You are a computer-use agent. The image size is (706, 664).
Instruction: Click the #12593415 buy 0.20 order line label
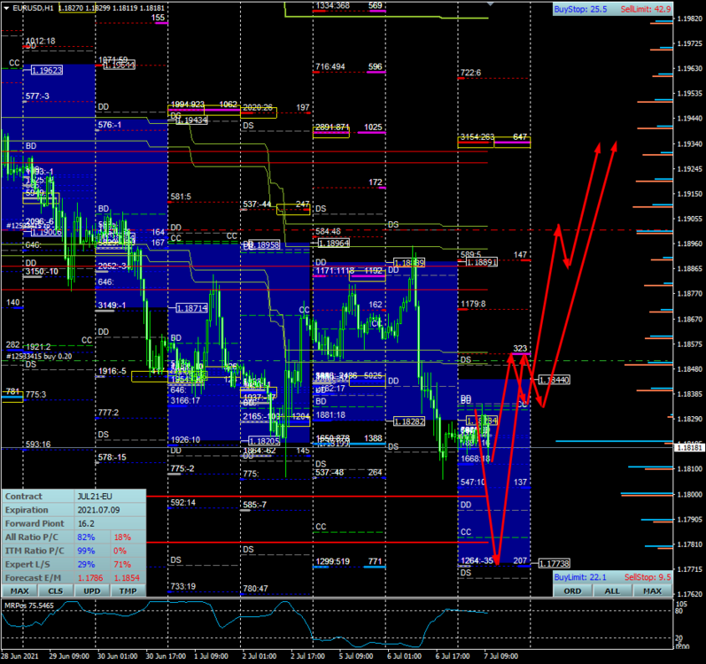pos(39,356)
